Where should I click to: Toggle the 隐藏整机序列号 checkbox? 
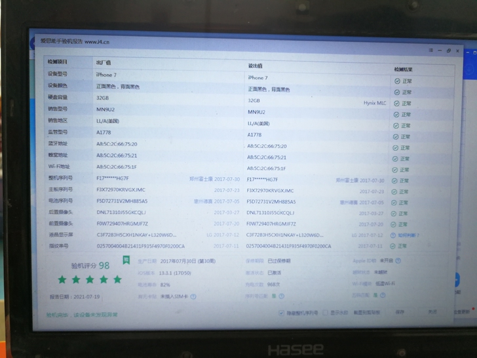tap(281, 313)
